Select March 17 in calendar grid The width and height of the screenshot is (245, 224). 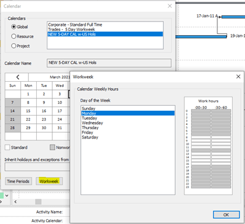pos(60,111)
